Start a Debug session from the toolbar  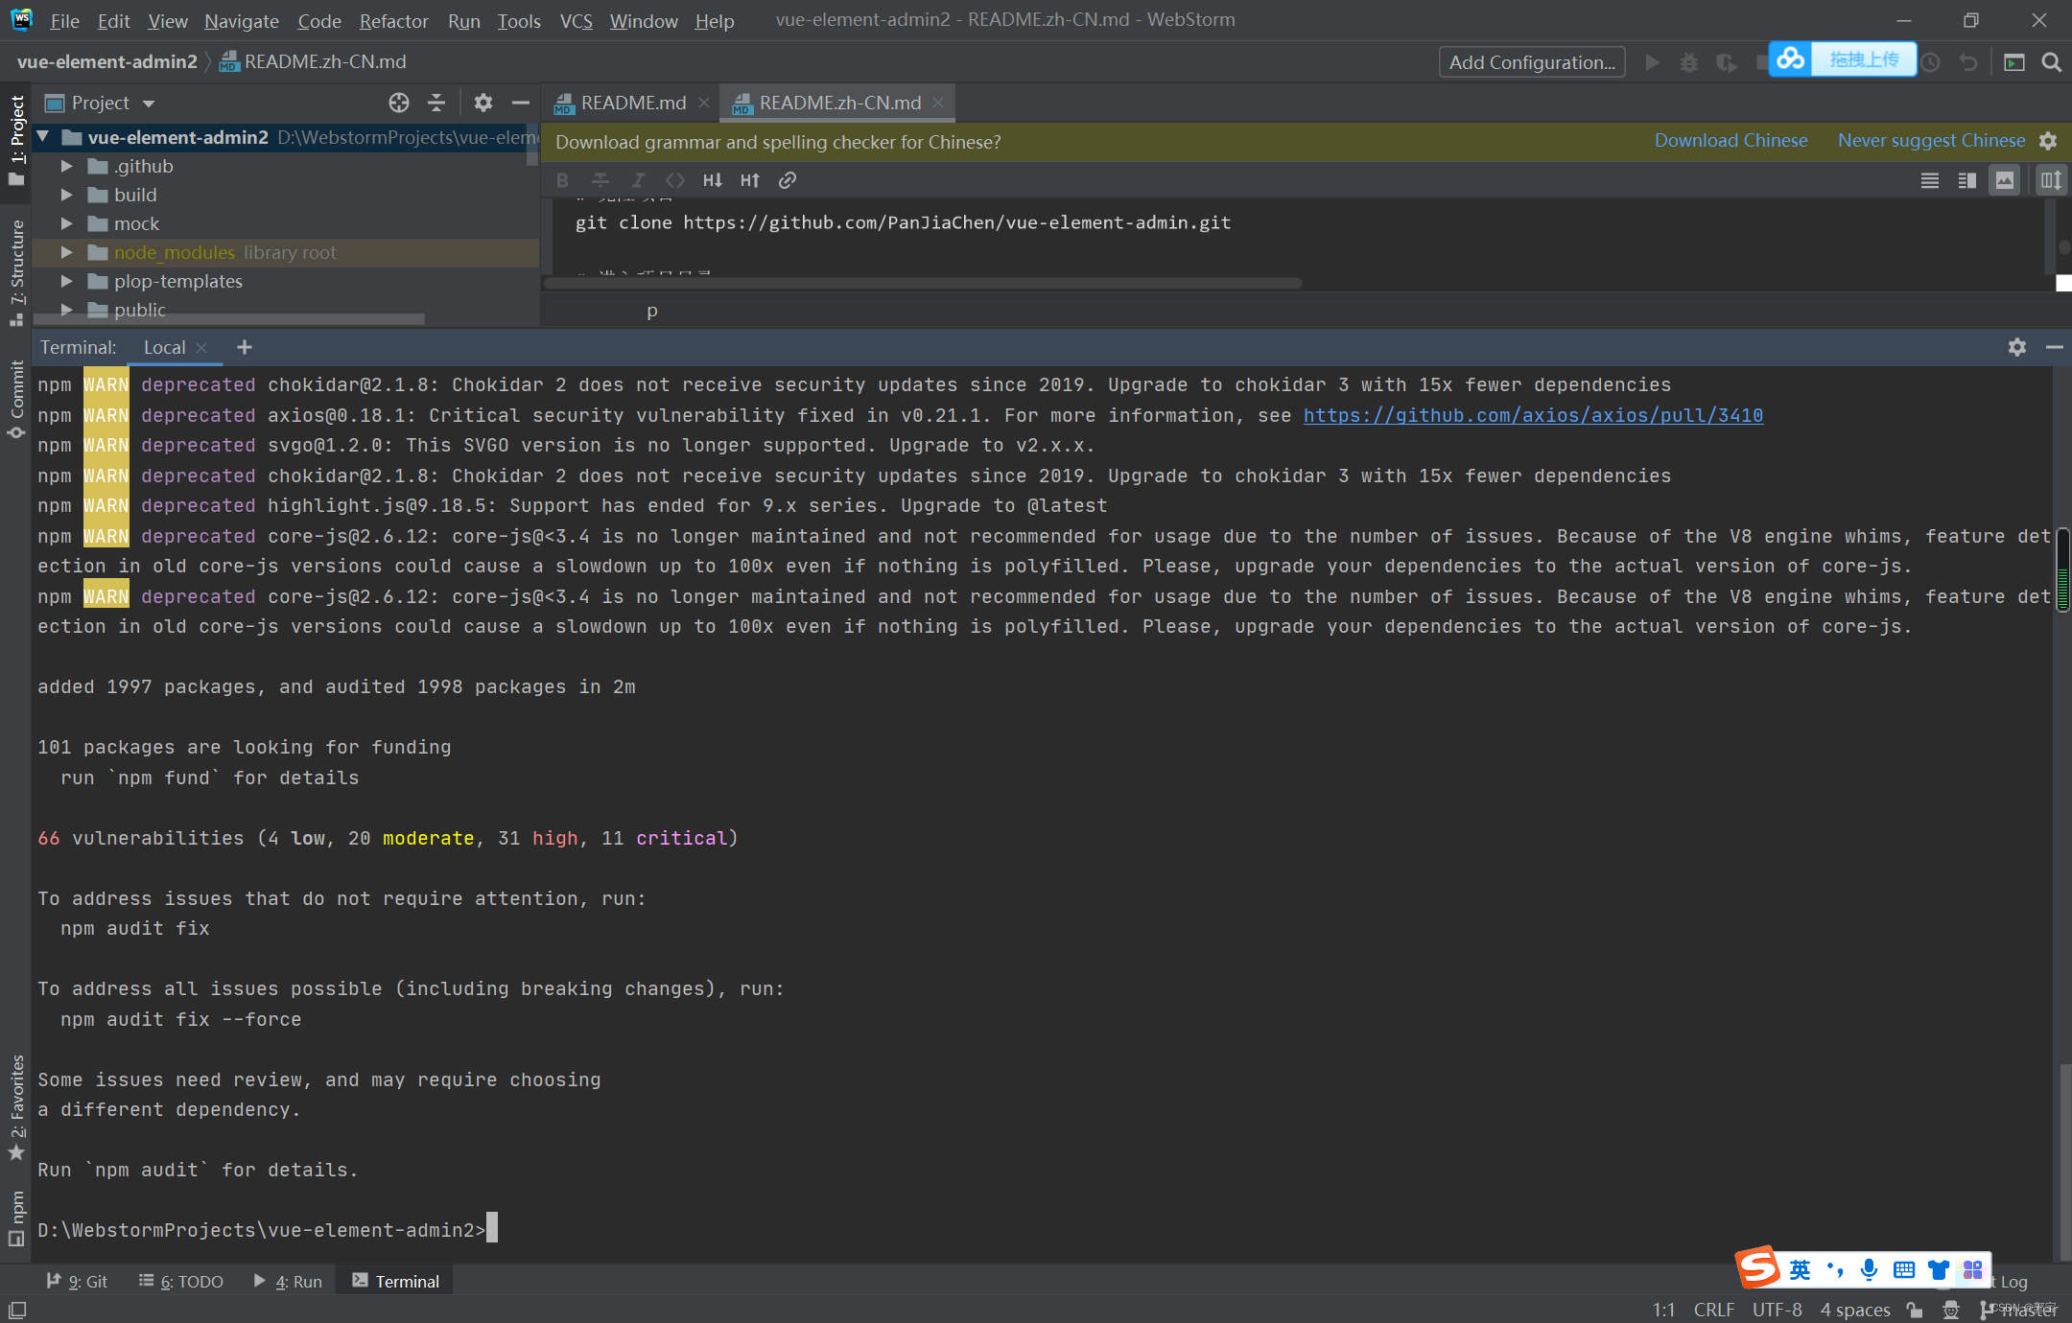(x=1689, y=61)
